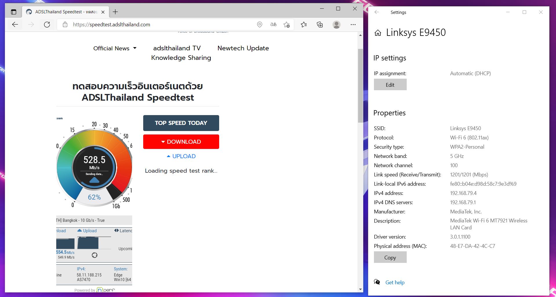Maximize the Edge browser window

[338, 9]
